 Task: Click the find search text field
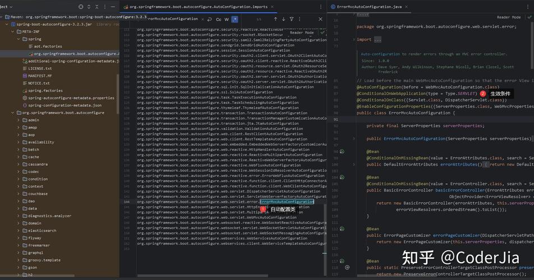[x=172, y=19]
